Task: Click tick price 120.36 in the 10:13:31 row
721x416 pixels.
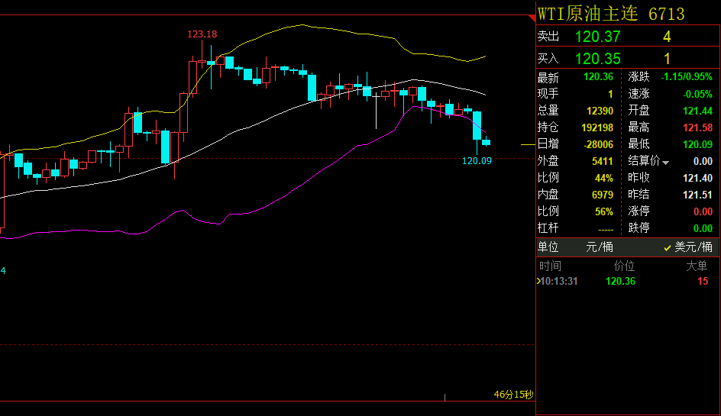Action: [x=620, y=282]
